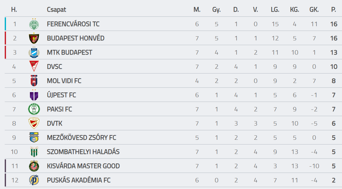Select the SZOMBATHELYI HALADÁS team name
Screen dimensions: 342x189
pos(83,152)
